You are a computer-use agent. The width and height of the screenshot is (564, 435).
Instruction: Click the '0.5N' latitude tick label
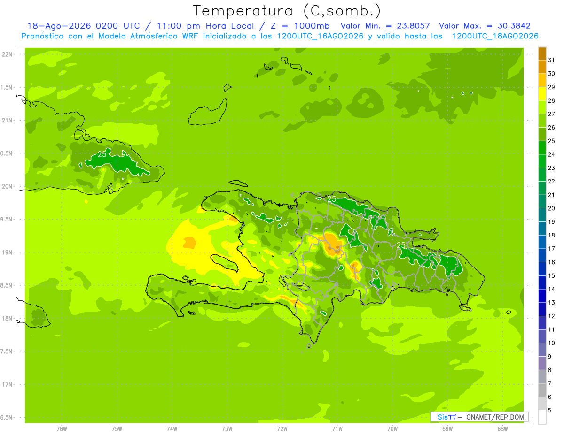click(x=6, y=153)
